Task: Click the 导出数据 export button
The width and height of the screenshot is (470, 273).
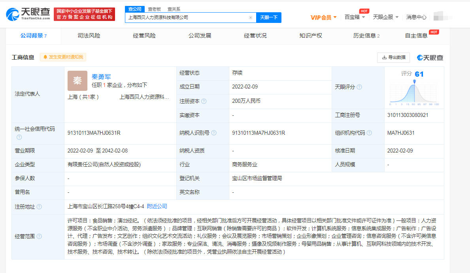Action: pyautogui.click(x=394, y=57)
